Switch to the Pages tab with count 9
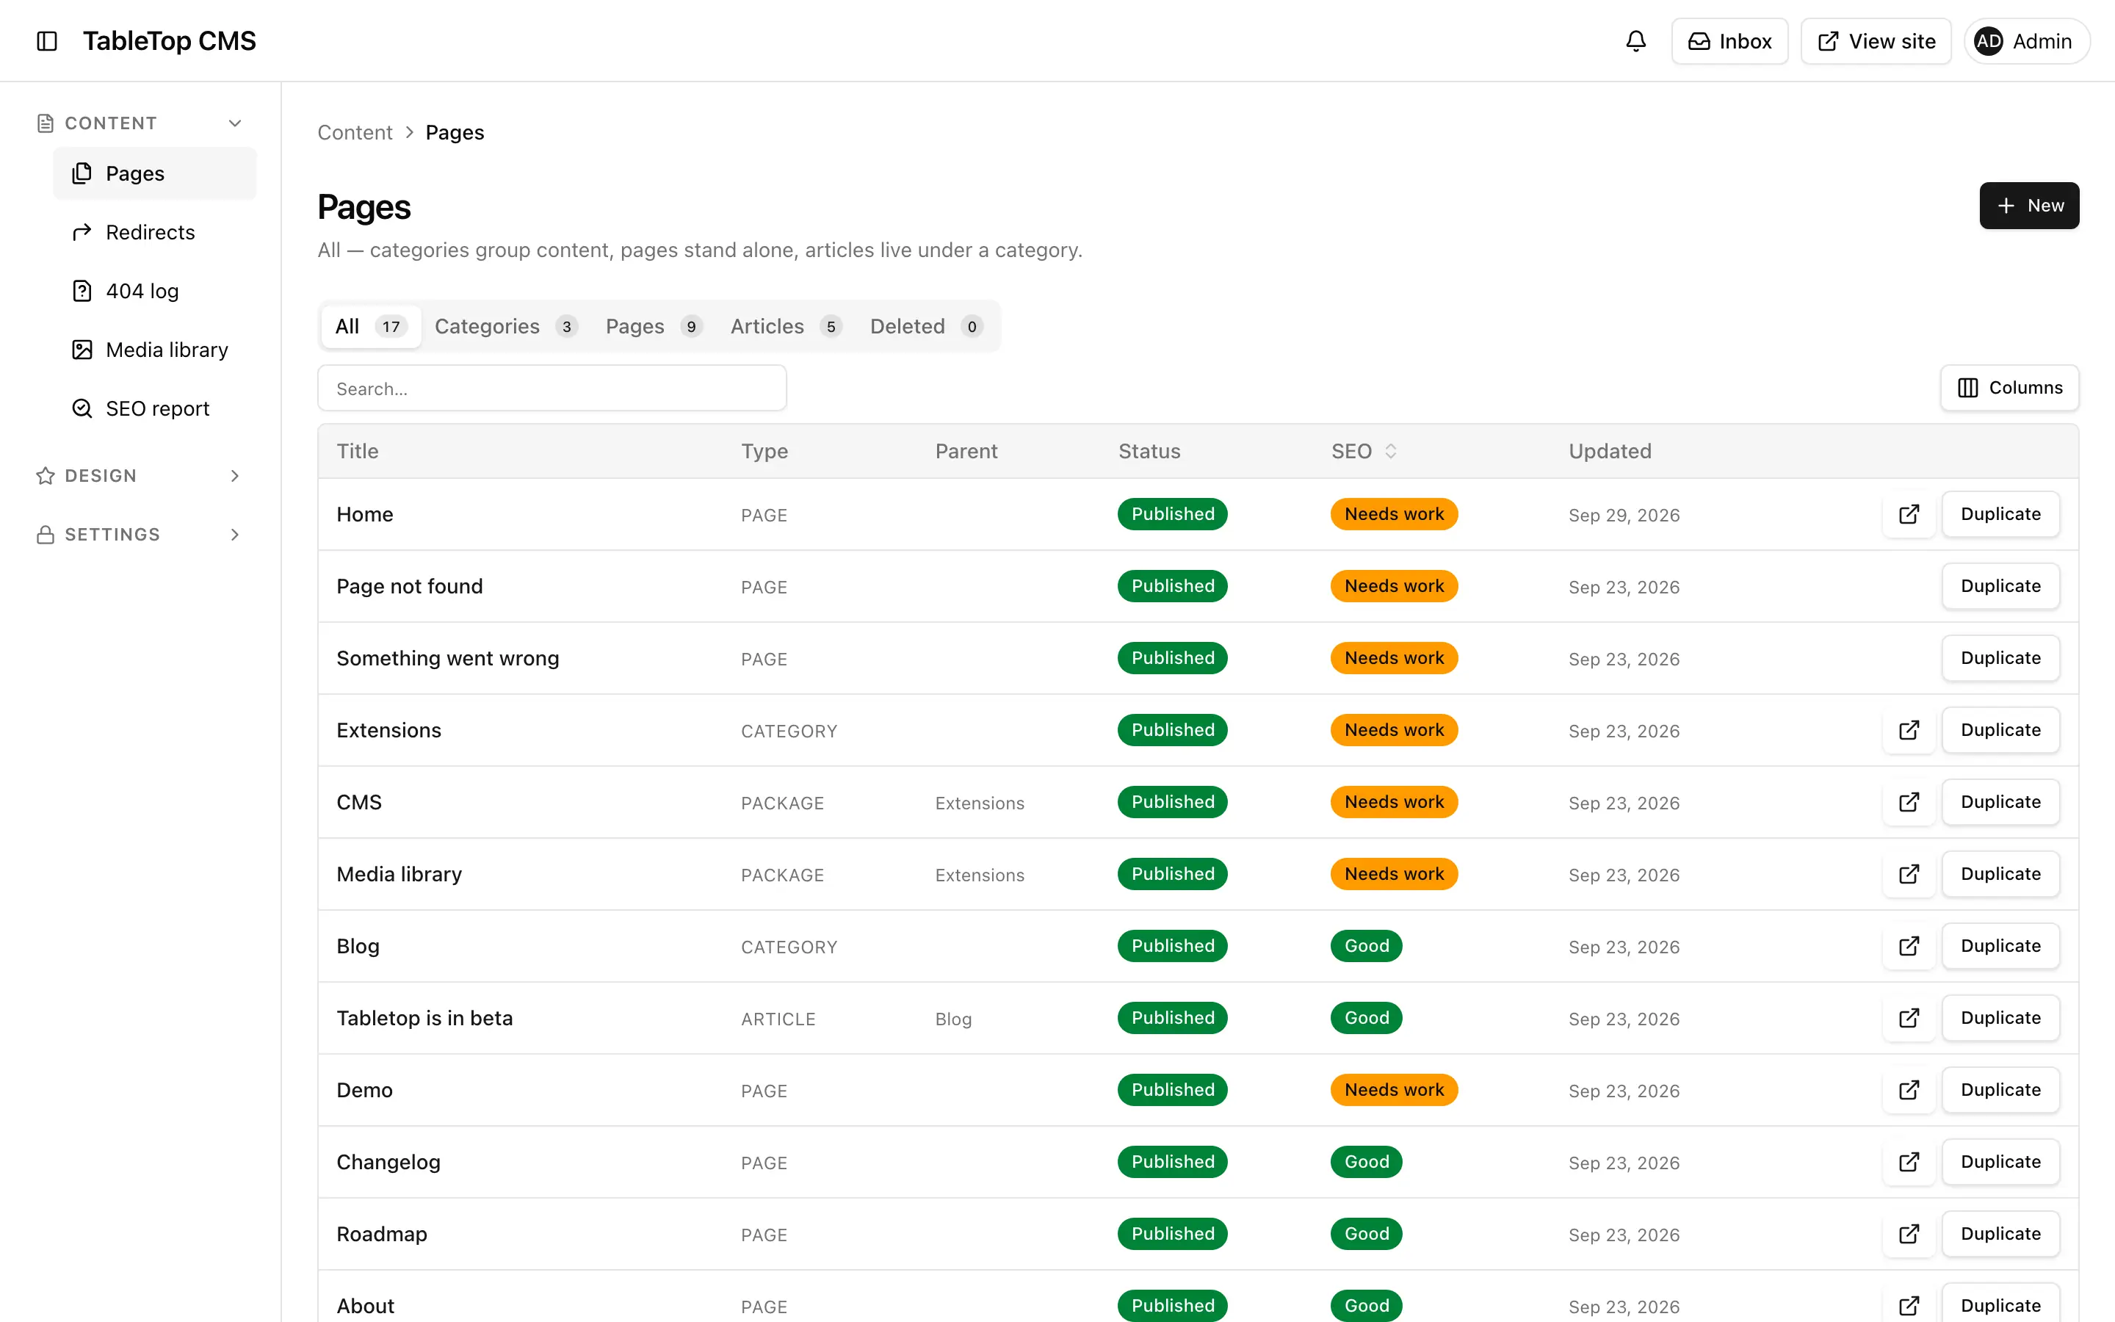This screenshot has width=2115, height=1322. (x=654, y=326)
